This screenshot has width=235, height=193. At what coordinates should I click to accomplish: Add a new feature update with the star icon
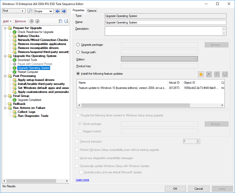[201, 74]
